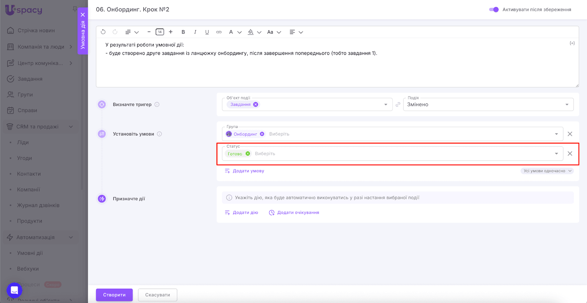Open the highlight color fill picker
The height and width of the screenshot is (303, 587).
point(251,32)
